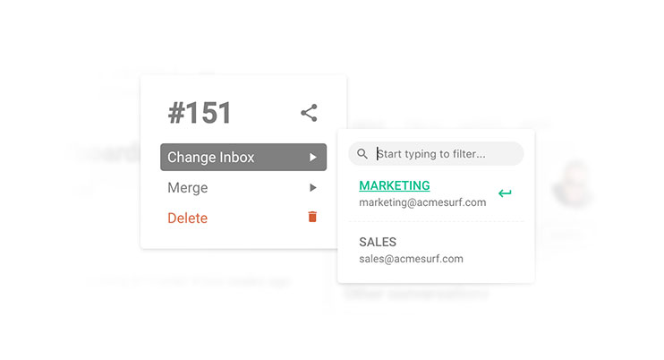664x360 pixels.
Task: Focus the Start typing to filter field
Action: [436, 154]
